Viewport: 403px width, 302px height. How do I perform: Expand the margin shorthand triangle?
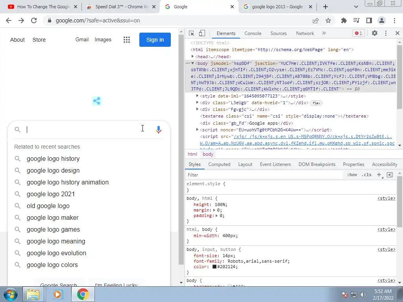click(x=214, y=210)
